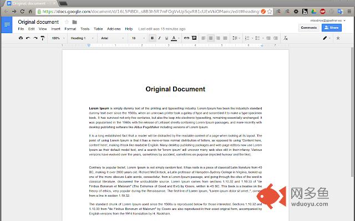Click the browser address bar URL
The image size is (355, 221).
pyautogui.click(x=150, y=11)
